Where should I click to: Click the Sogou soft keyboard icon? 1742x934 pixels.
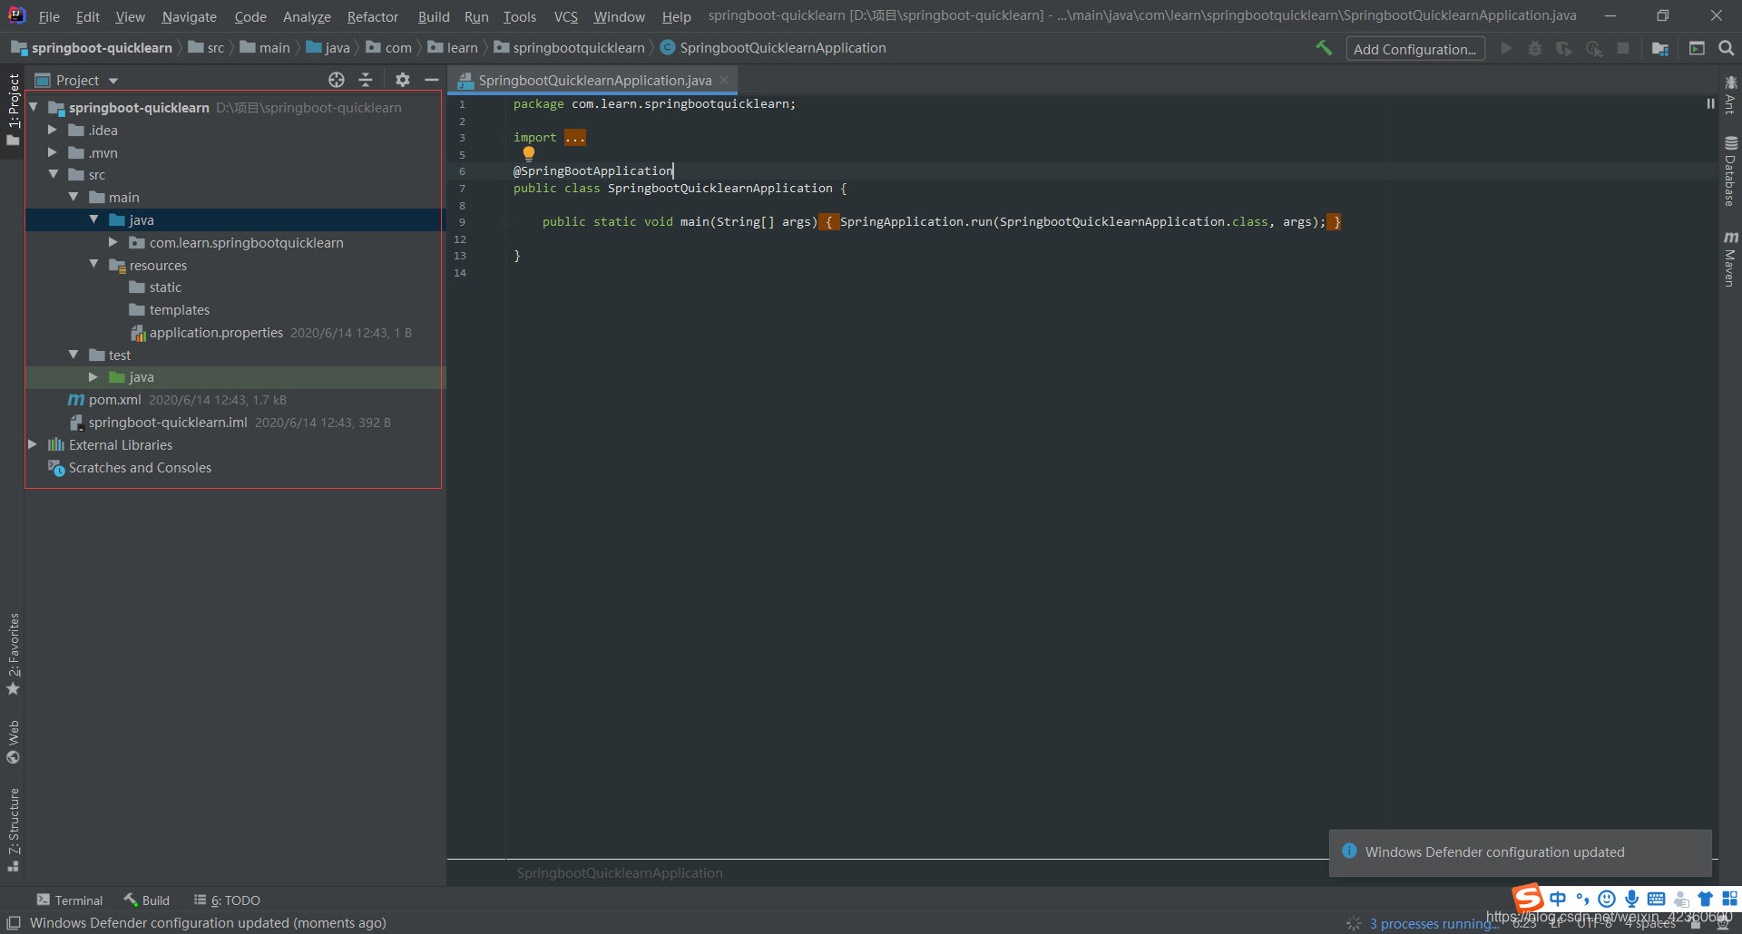(x=1656, y=899)
